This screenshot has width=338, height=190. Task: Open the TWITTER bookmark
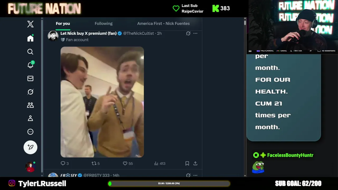click(x=296, y=51)
